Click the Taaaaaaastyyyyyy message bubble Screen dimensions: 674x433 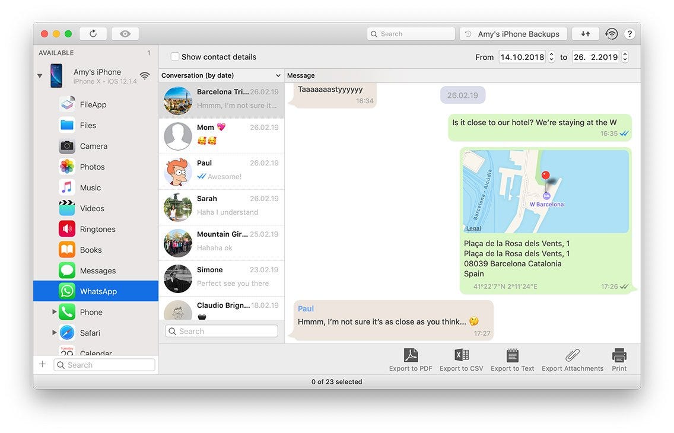(x=333, y=95)
